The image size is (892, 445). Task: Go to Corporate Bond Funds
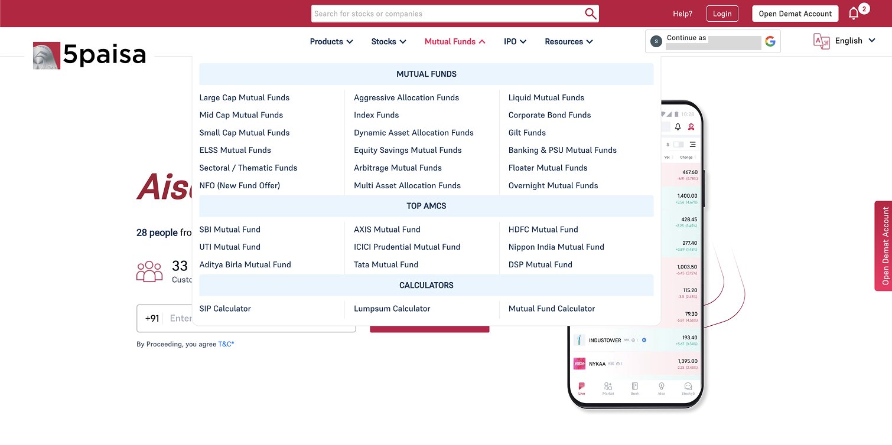click(550, 115)
